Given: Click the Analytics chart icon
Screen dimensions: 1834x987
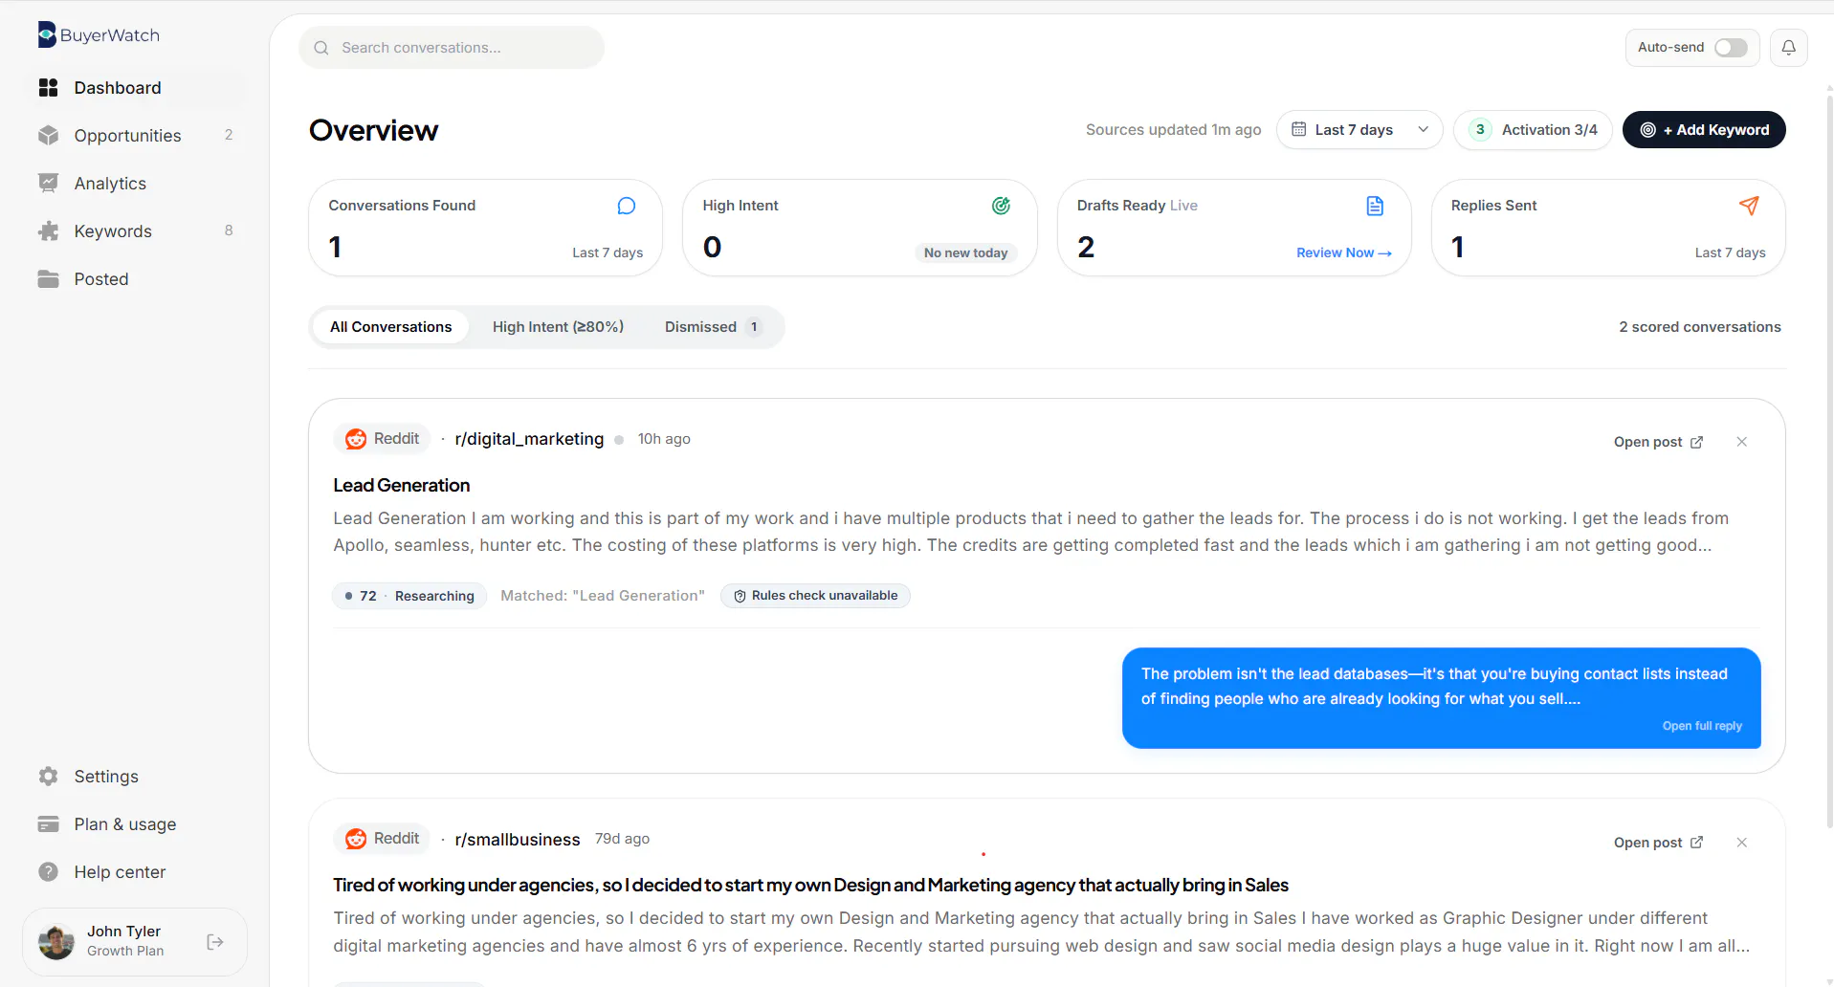Looking at the screenshot, I should 49,184.
